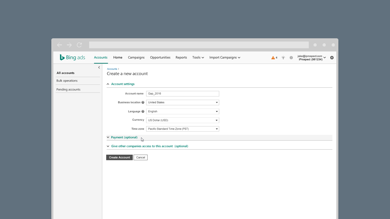
Task: Open the Import Campaigns menu
Action: click(x=225, y=57)
